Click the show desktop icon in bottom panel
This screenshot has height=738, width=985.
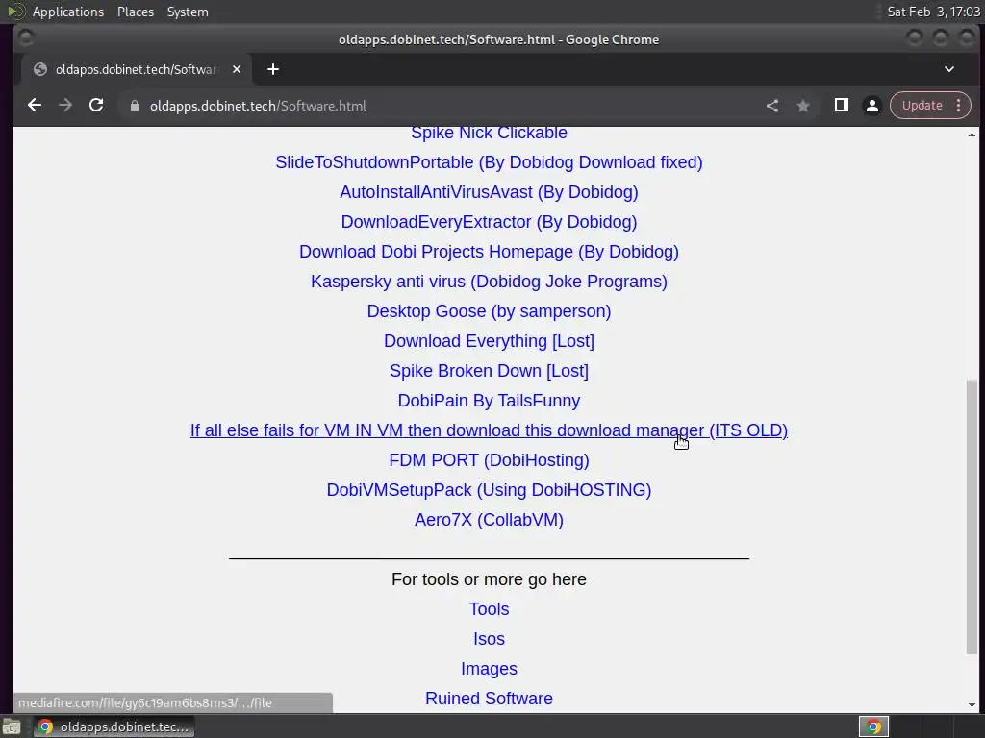(x=12, y=727)
